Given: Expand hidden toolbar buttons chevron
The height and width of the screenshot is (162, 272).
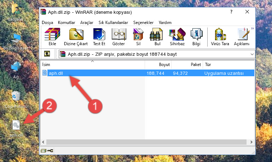Looking at the screenshot, I should coord(253,28).
